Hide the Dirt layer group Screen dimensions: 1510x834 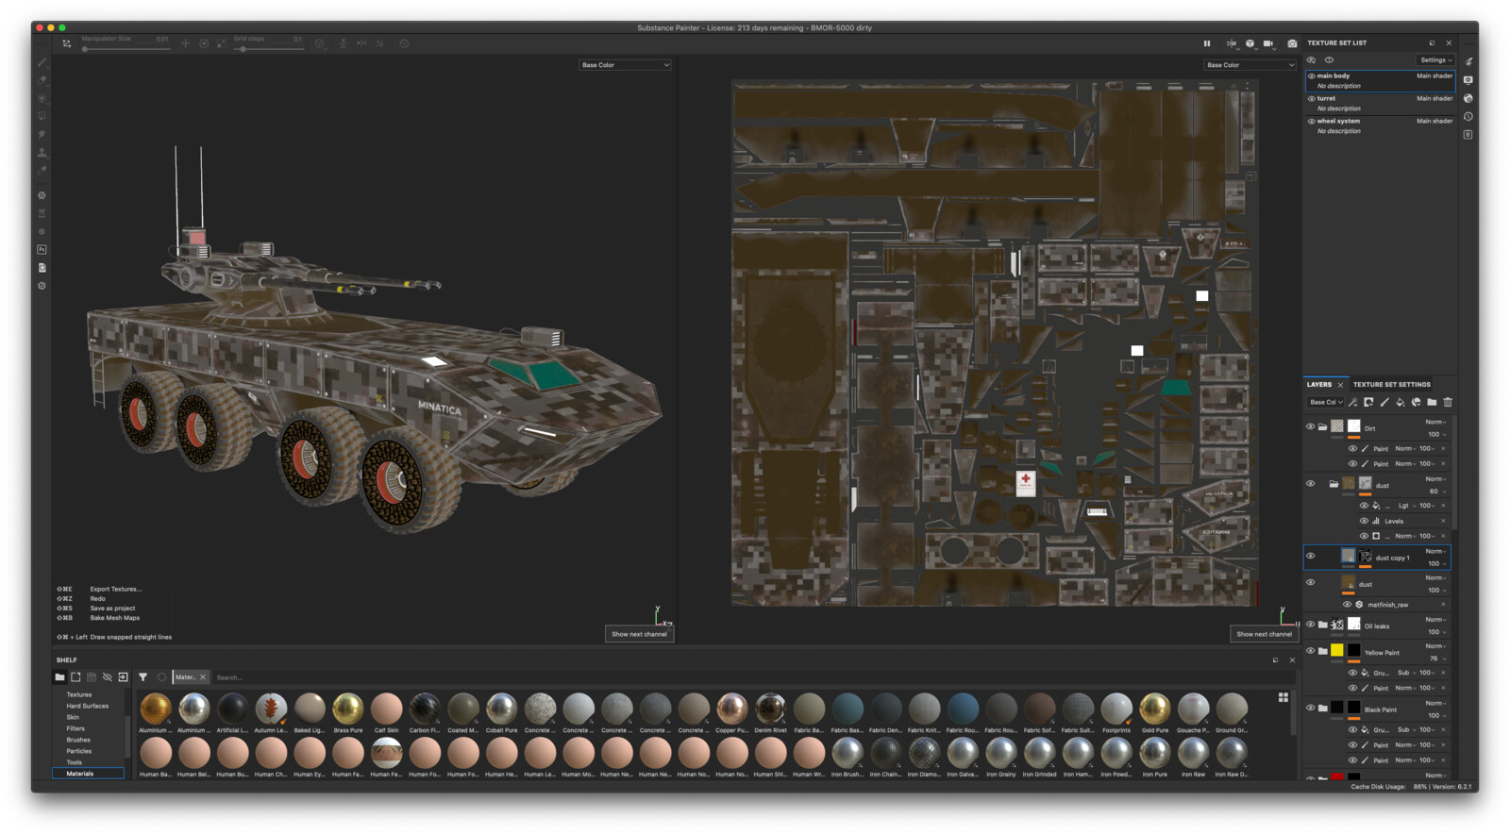click(1310, 427)
